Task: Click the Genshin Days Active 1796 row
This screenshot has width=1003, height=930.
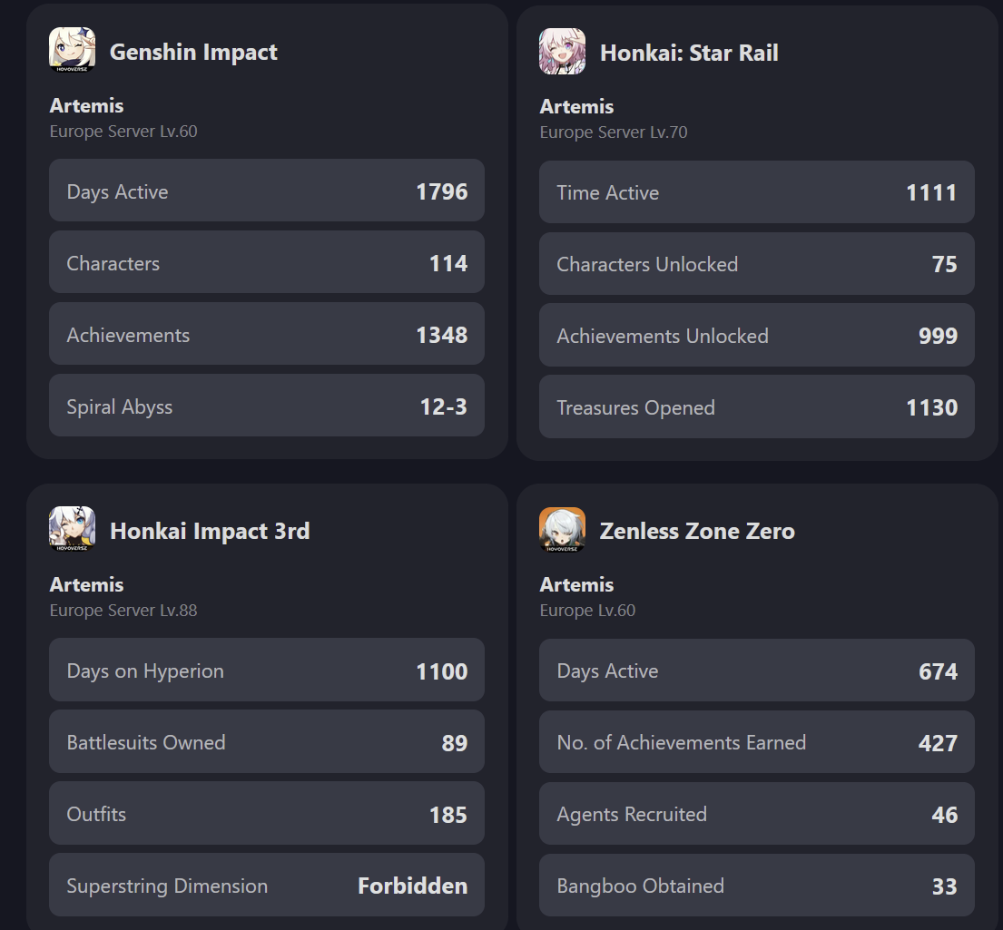Action: (x=267, y=191)
